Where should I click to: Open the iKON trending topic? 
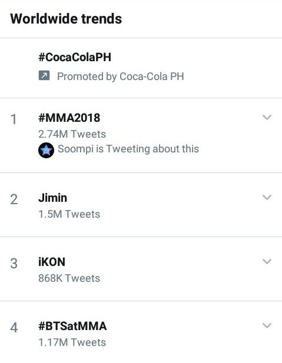(x=52, y=262)
